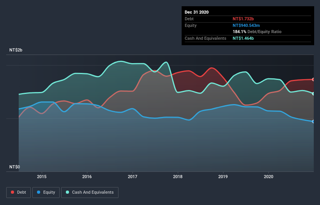The height and width of the screenshot is (205, 320).
Task: Click the 184.1% Debt/Equity Ratio text
Action: coord(257,32)
